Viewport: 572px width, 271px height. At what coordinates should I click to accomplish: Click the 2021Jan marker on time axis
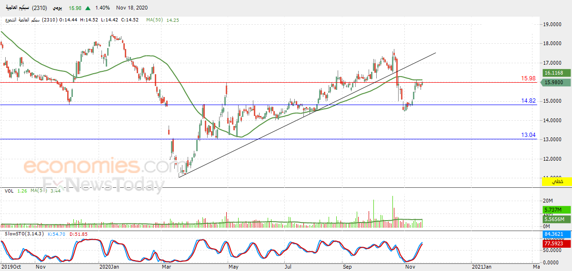[x=481, y=267]
